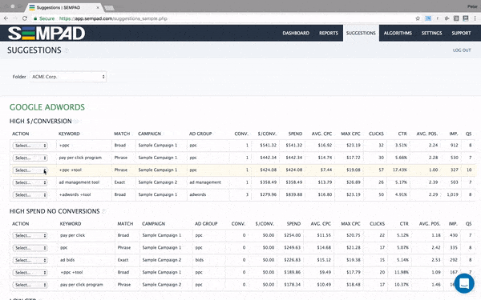Click KEYWORD column header in High $/Conversion table
This screenshot has height=300, width=481.
(69, 134)
